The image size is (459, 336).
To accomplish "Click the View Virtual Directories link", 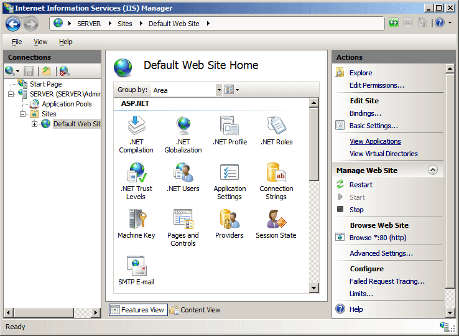I will pos(384,154).
